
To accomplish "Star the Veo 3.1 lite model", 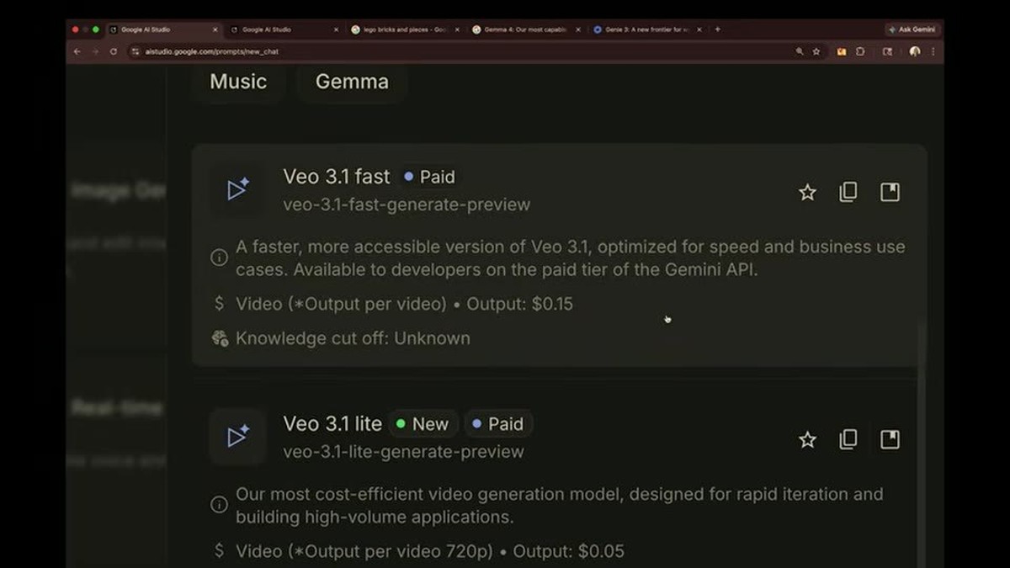I will 807,439.
